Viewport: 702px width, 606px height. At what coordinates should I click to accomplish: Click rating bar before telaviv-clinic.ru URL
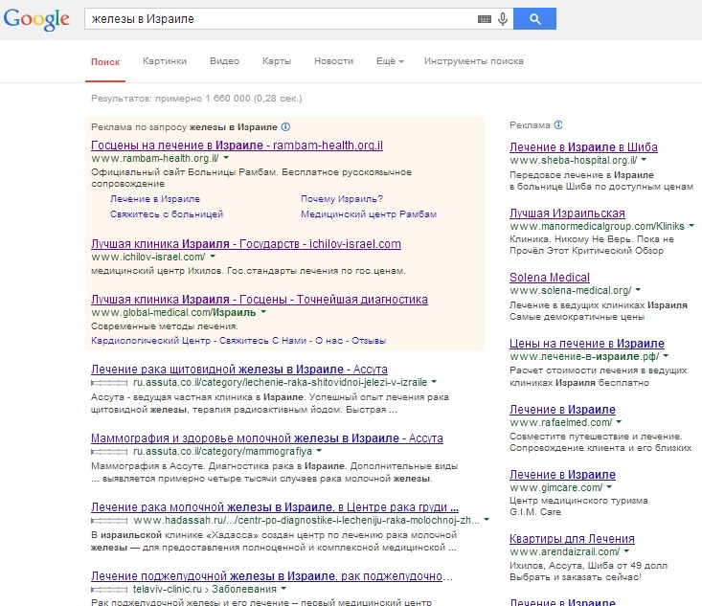tap(109, 590)
